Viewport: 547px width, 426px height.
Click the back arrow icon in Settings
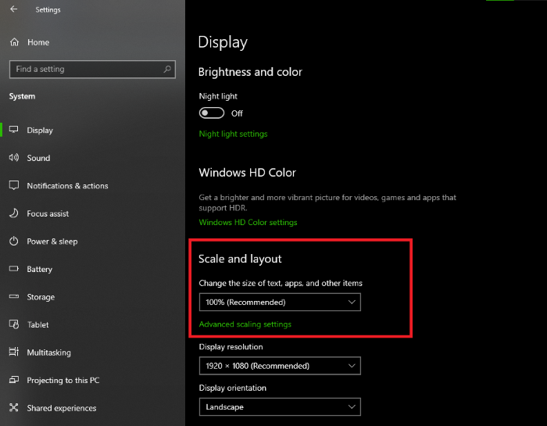click(14, 10)
